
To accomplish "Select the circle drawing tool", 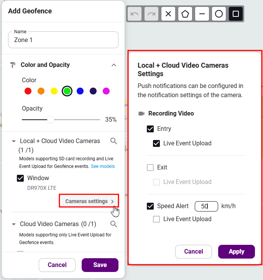I will [x=219, y=14].
